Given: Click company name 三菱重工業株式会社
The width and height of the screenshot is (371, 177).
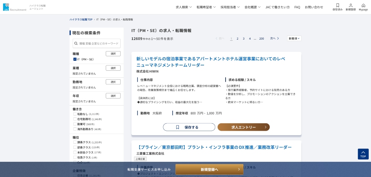Looking at the screenshot, I should [x=150, y=153].
